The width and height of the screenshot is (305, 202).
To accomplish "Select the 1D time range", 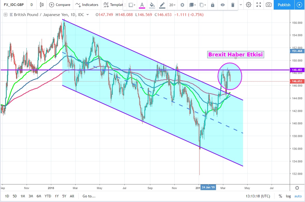I will 7,196.
